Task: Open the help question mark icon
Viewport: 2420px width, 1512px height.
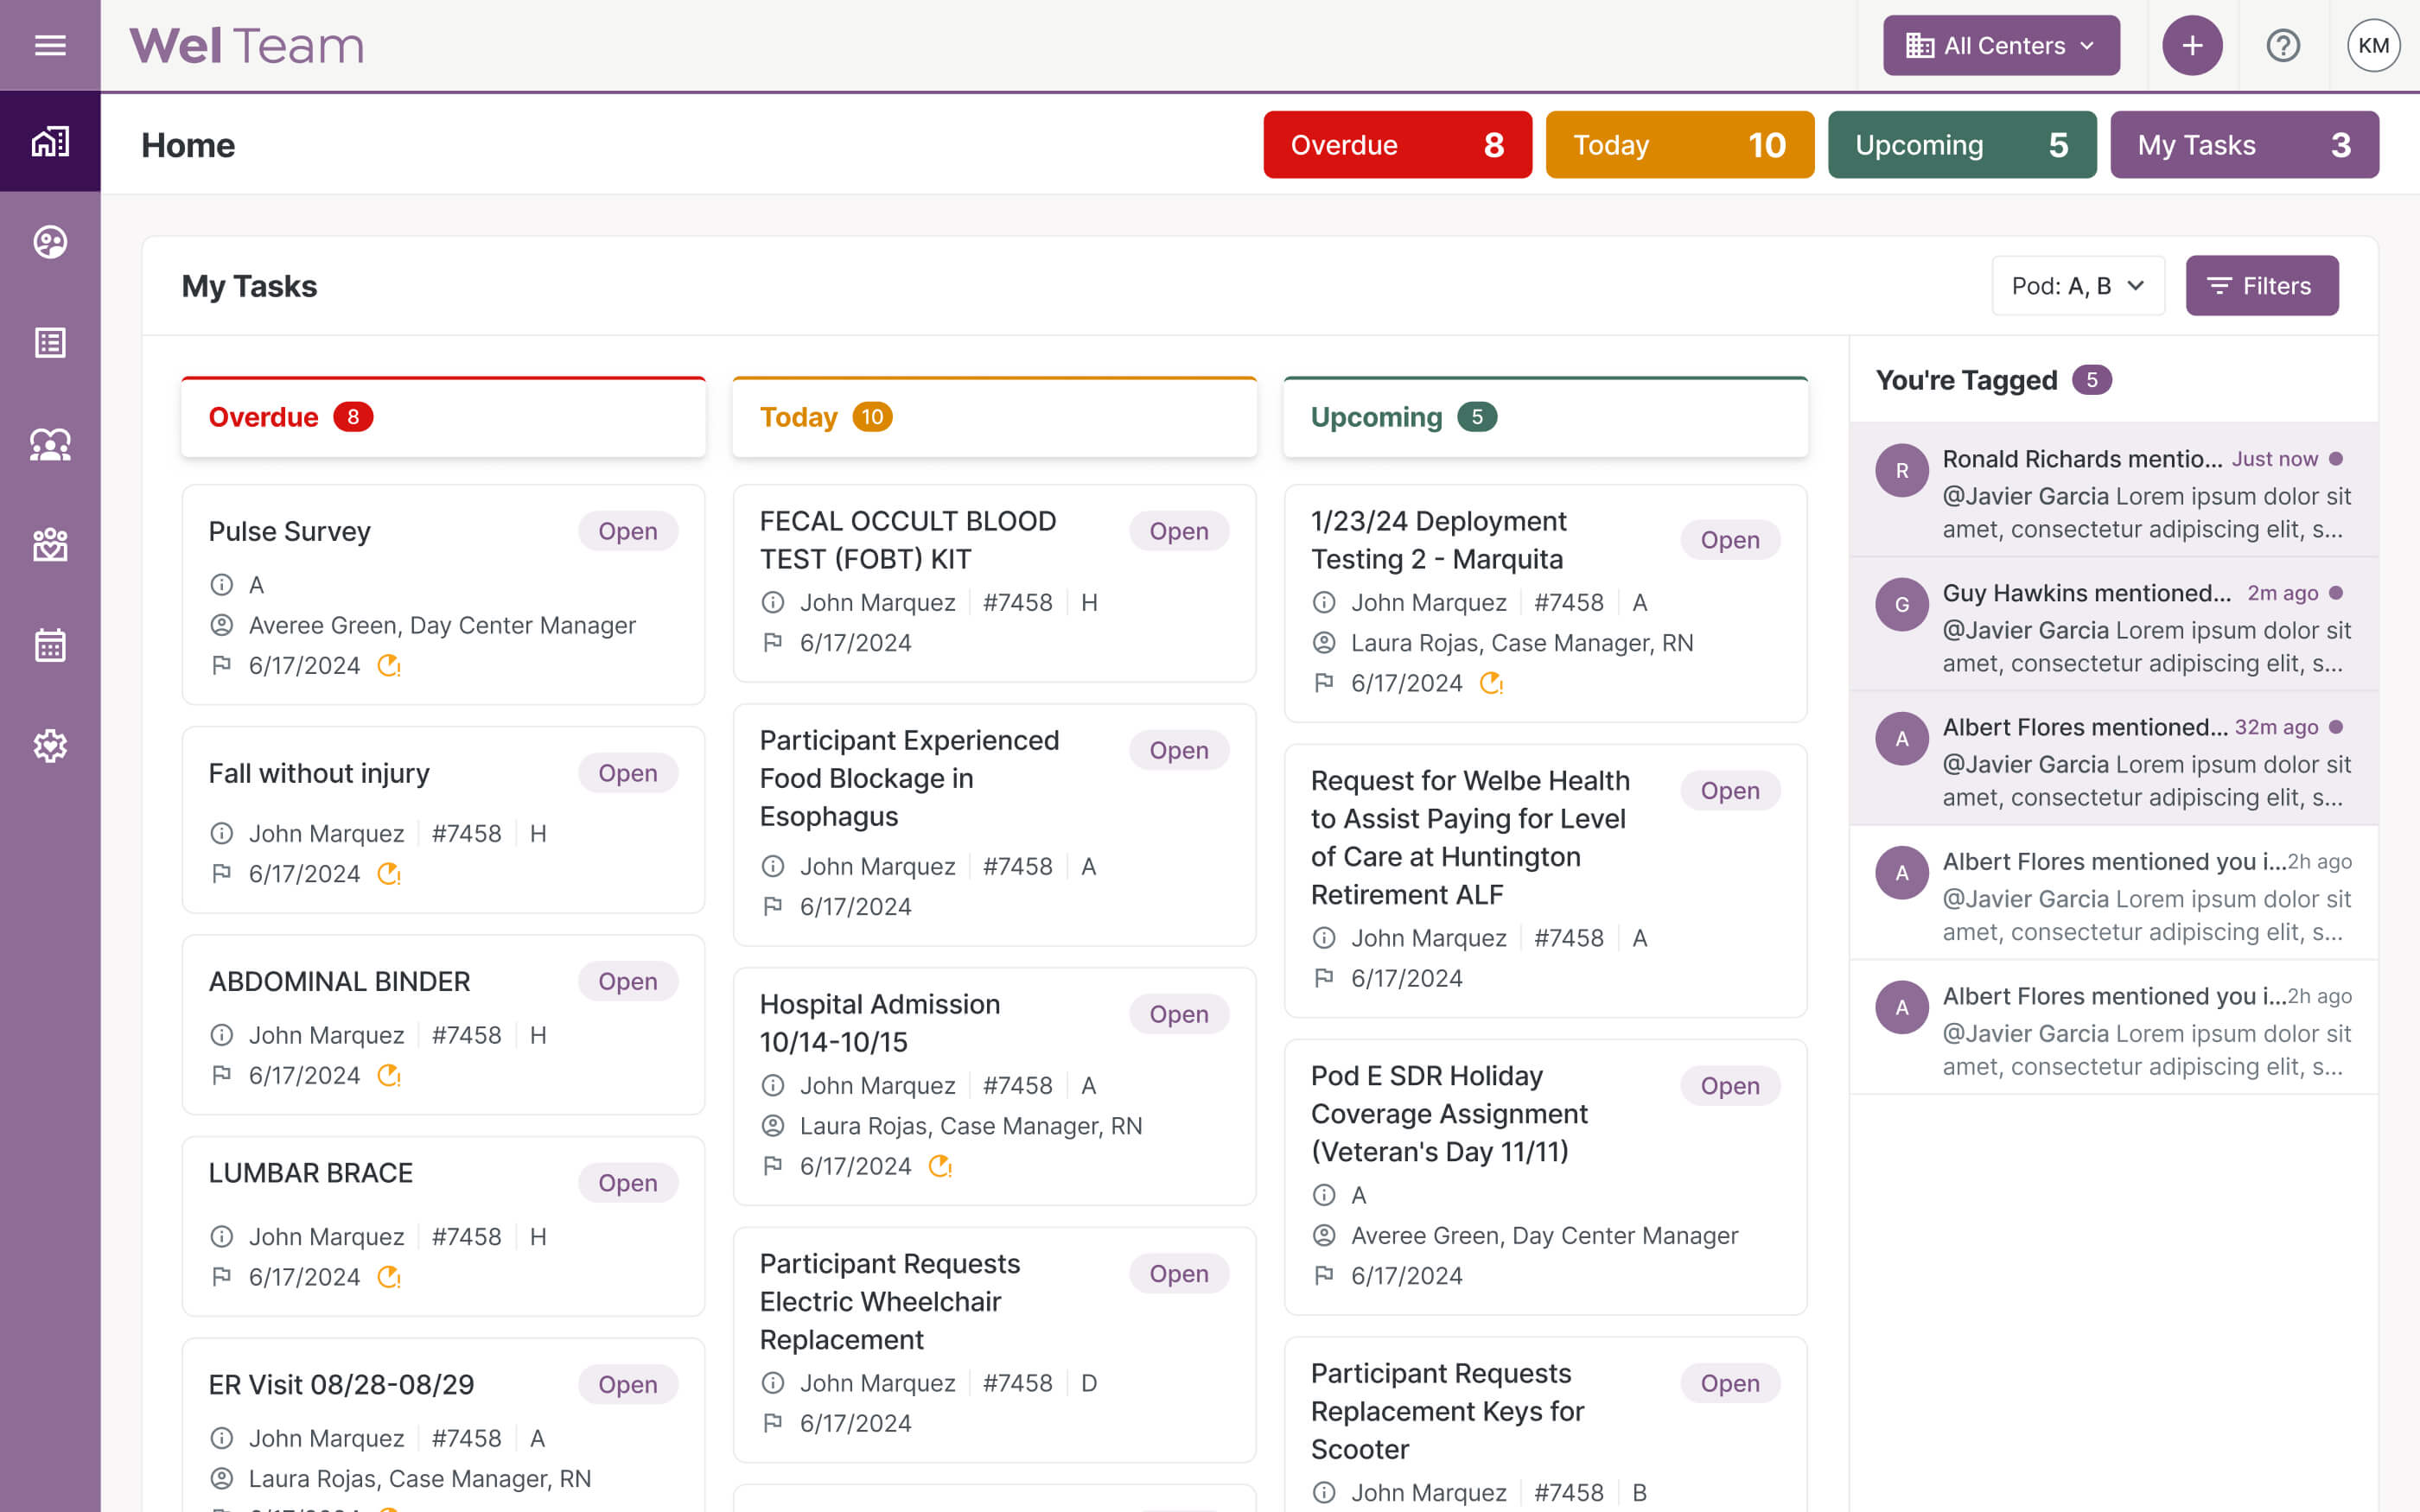Action: click(2283, 45)
